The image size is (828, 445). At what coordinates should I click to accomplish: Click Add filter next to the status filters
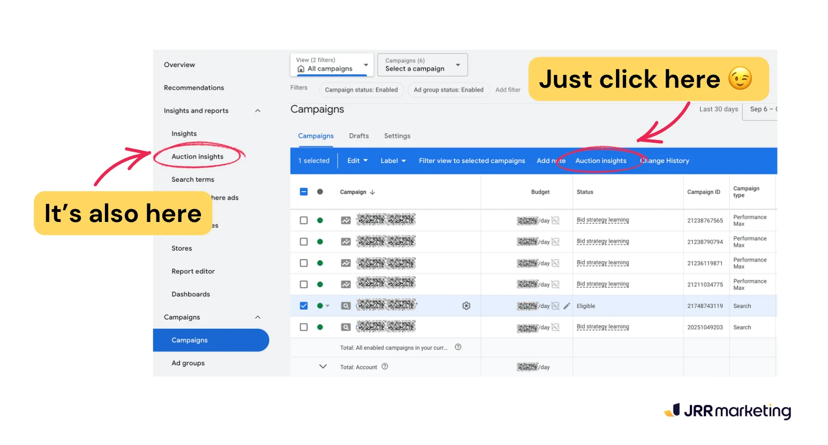[508, 89]
